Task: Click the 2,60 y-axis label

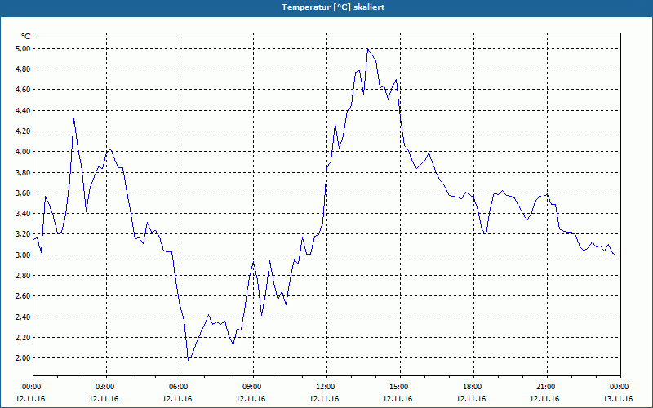Action: pyautogui.click(x=24, y=296)
